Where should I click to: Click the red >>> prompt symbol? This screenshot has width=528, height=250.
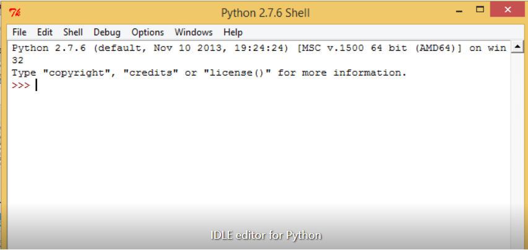pyautogui.click(x=21, y=85)
